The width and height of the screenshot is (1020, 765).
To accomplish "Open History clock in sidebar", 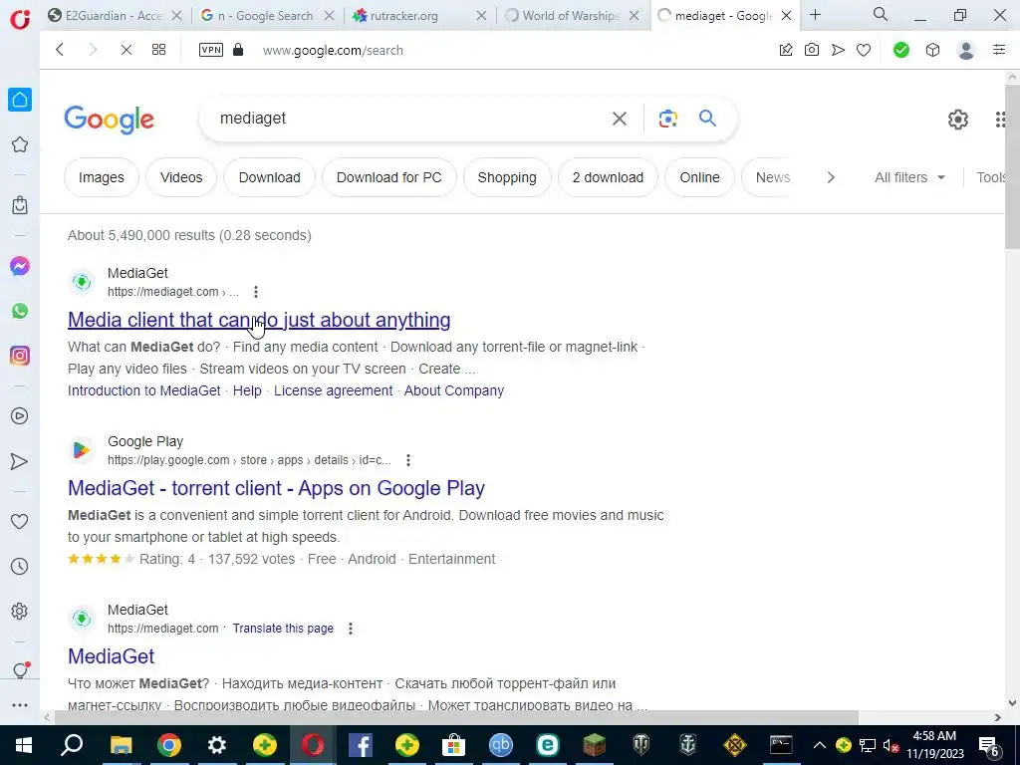I will click(x=20, y=567).
